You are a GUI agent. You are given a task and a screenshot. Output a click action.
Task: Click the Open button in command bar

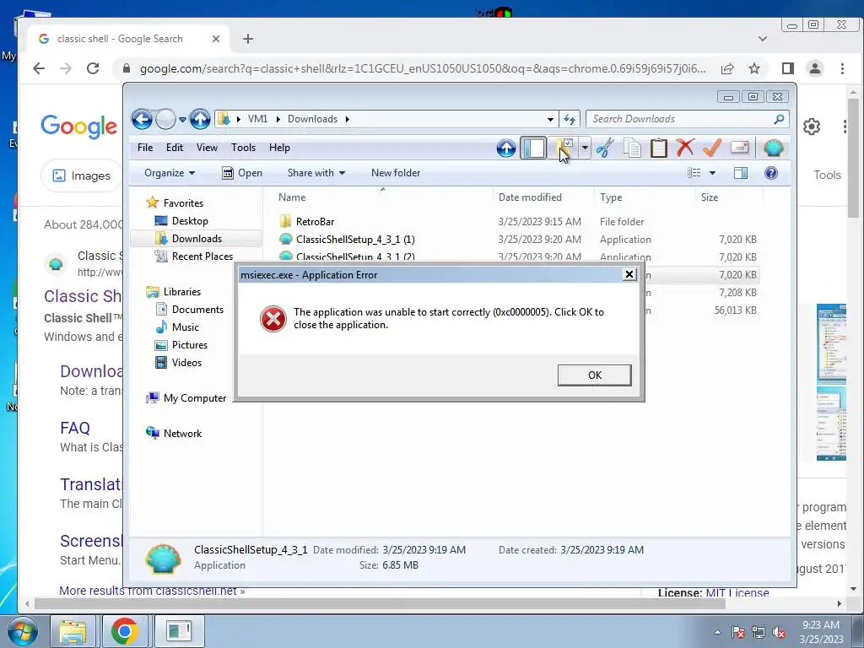(241, 173)
